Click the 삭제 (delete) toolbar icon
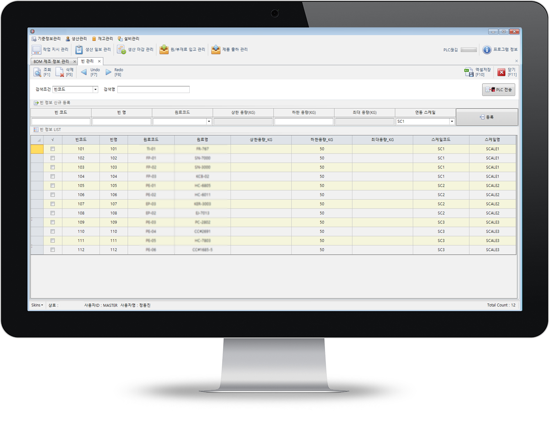The width and height of the screenshot is (550, 427). [x=60, y=72]
